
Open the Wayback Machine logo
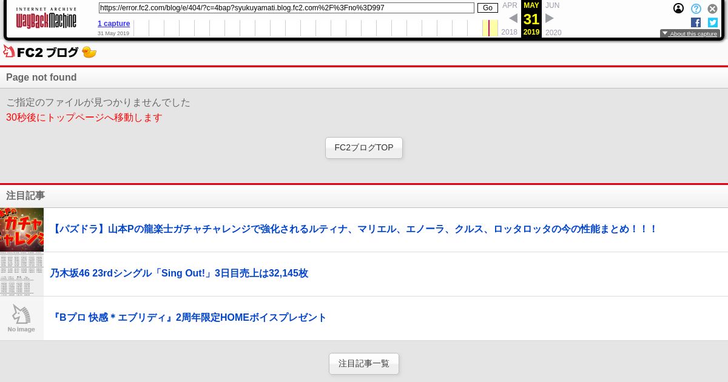pyautogui.click(x=46, y=18)
